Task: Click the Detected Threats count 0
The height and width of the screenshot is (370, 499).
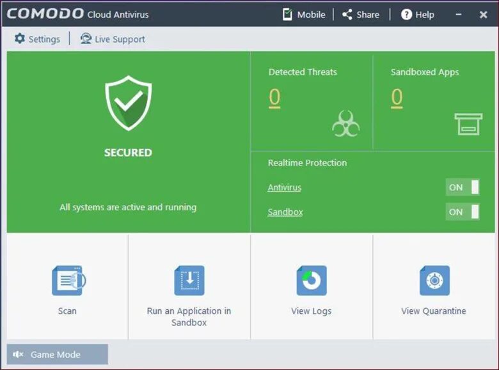Action: [x=274, y=97]
